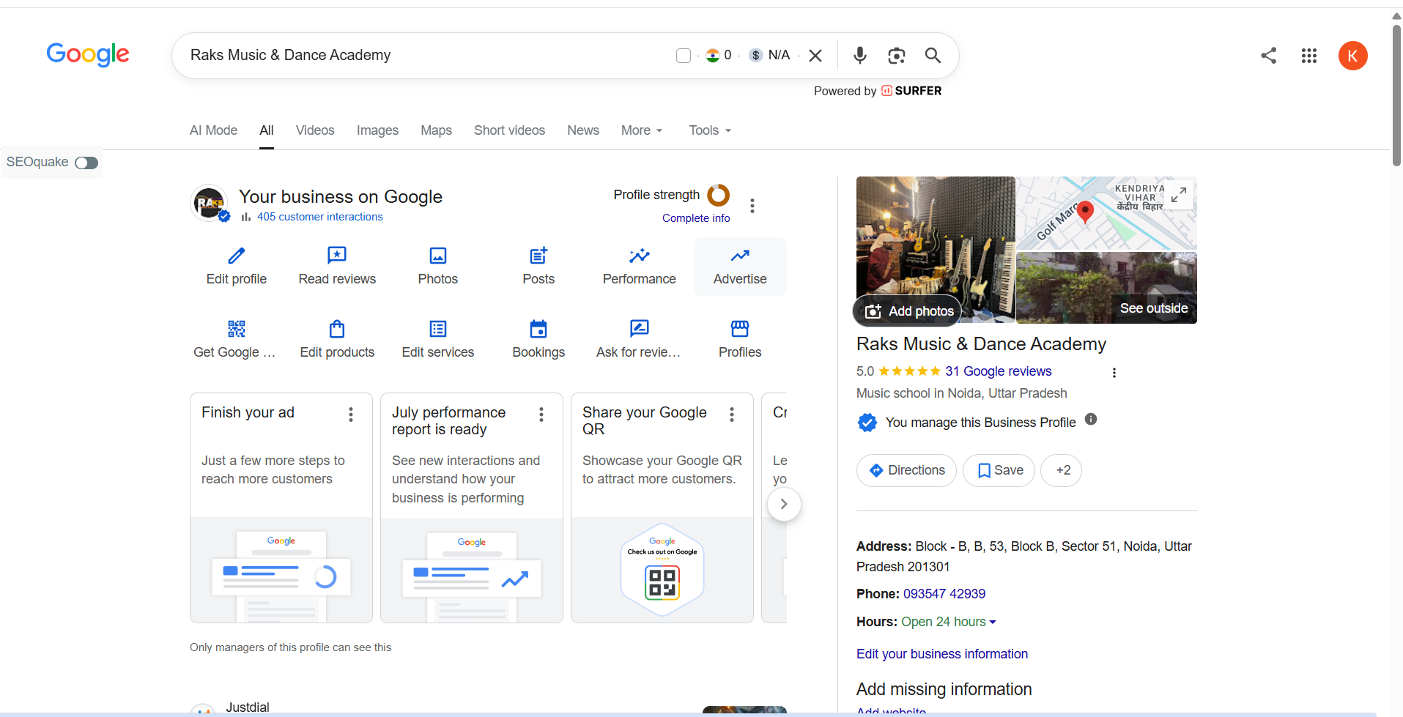Expand the More search filters dropdown

[x=642, y=130]
